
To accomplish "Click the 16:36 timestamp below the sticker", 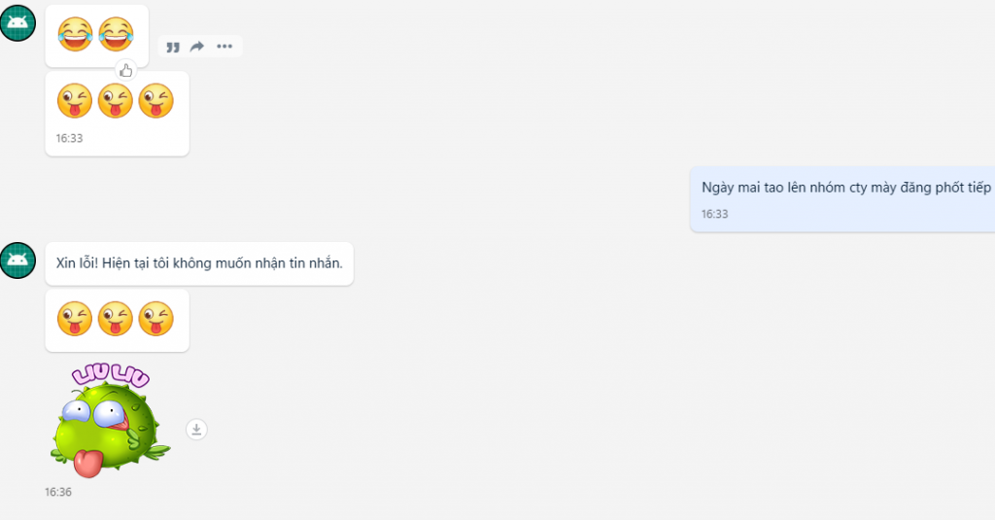I will pos(58,492).
